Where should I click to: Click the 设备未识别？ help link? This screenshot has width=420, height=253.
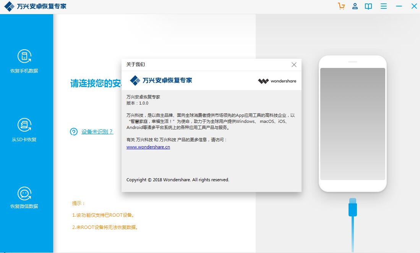[x=97, y=132]
